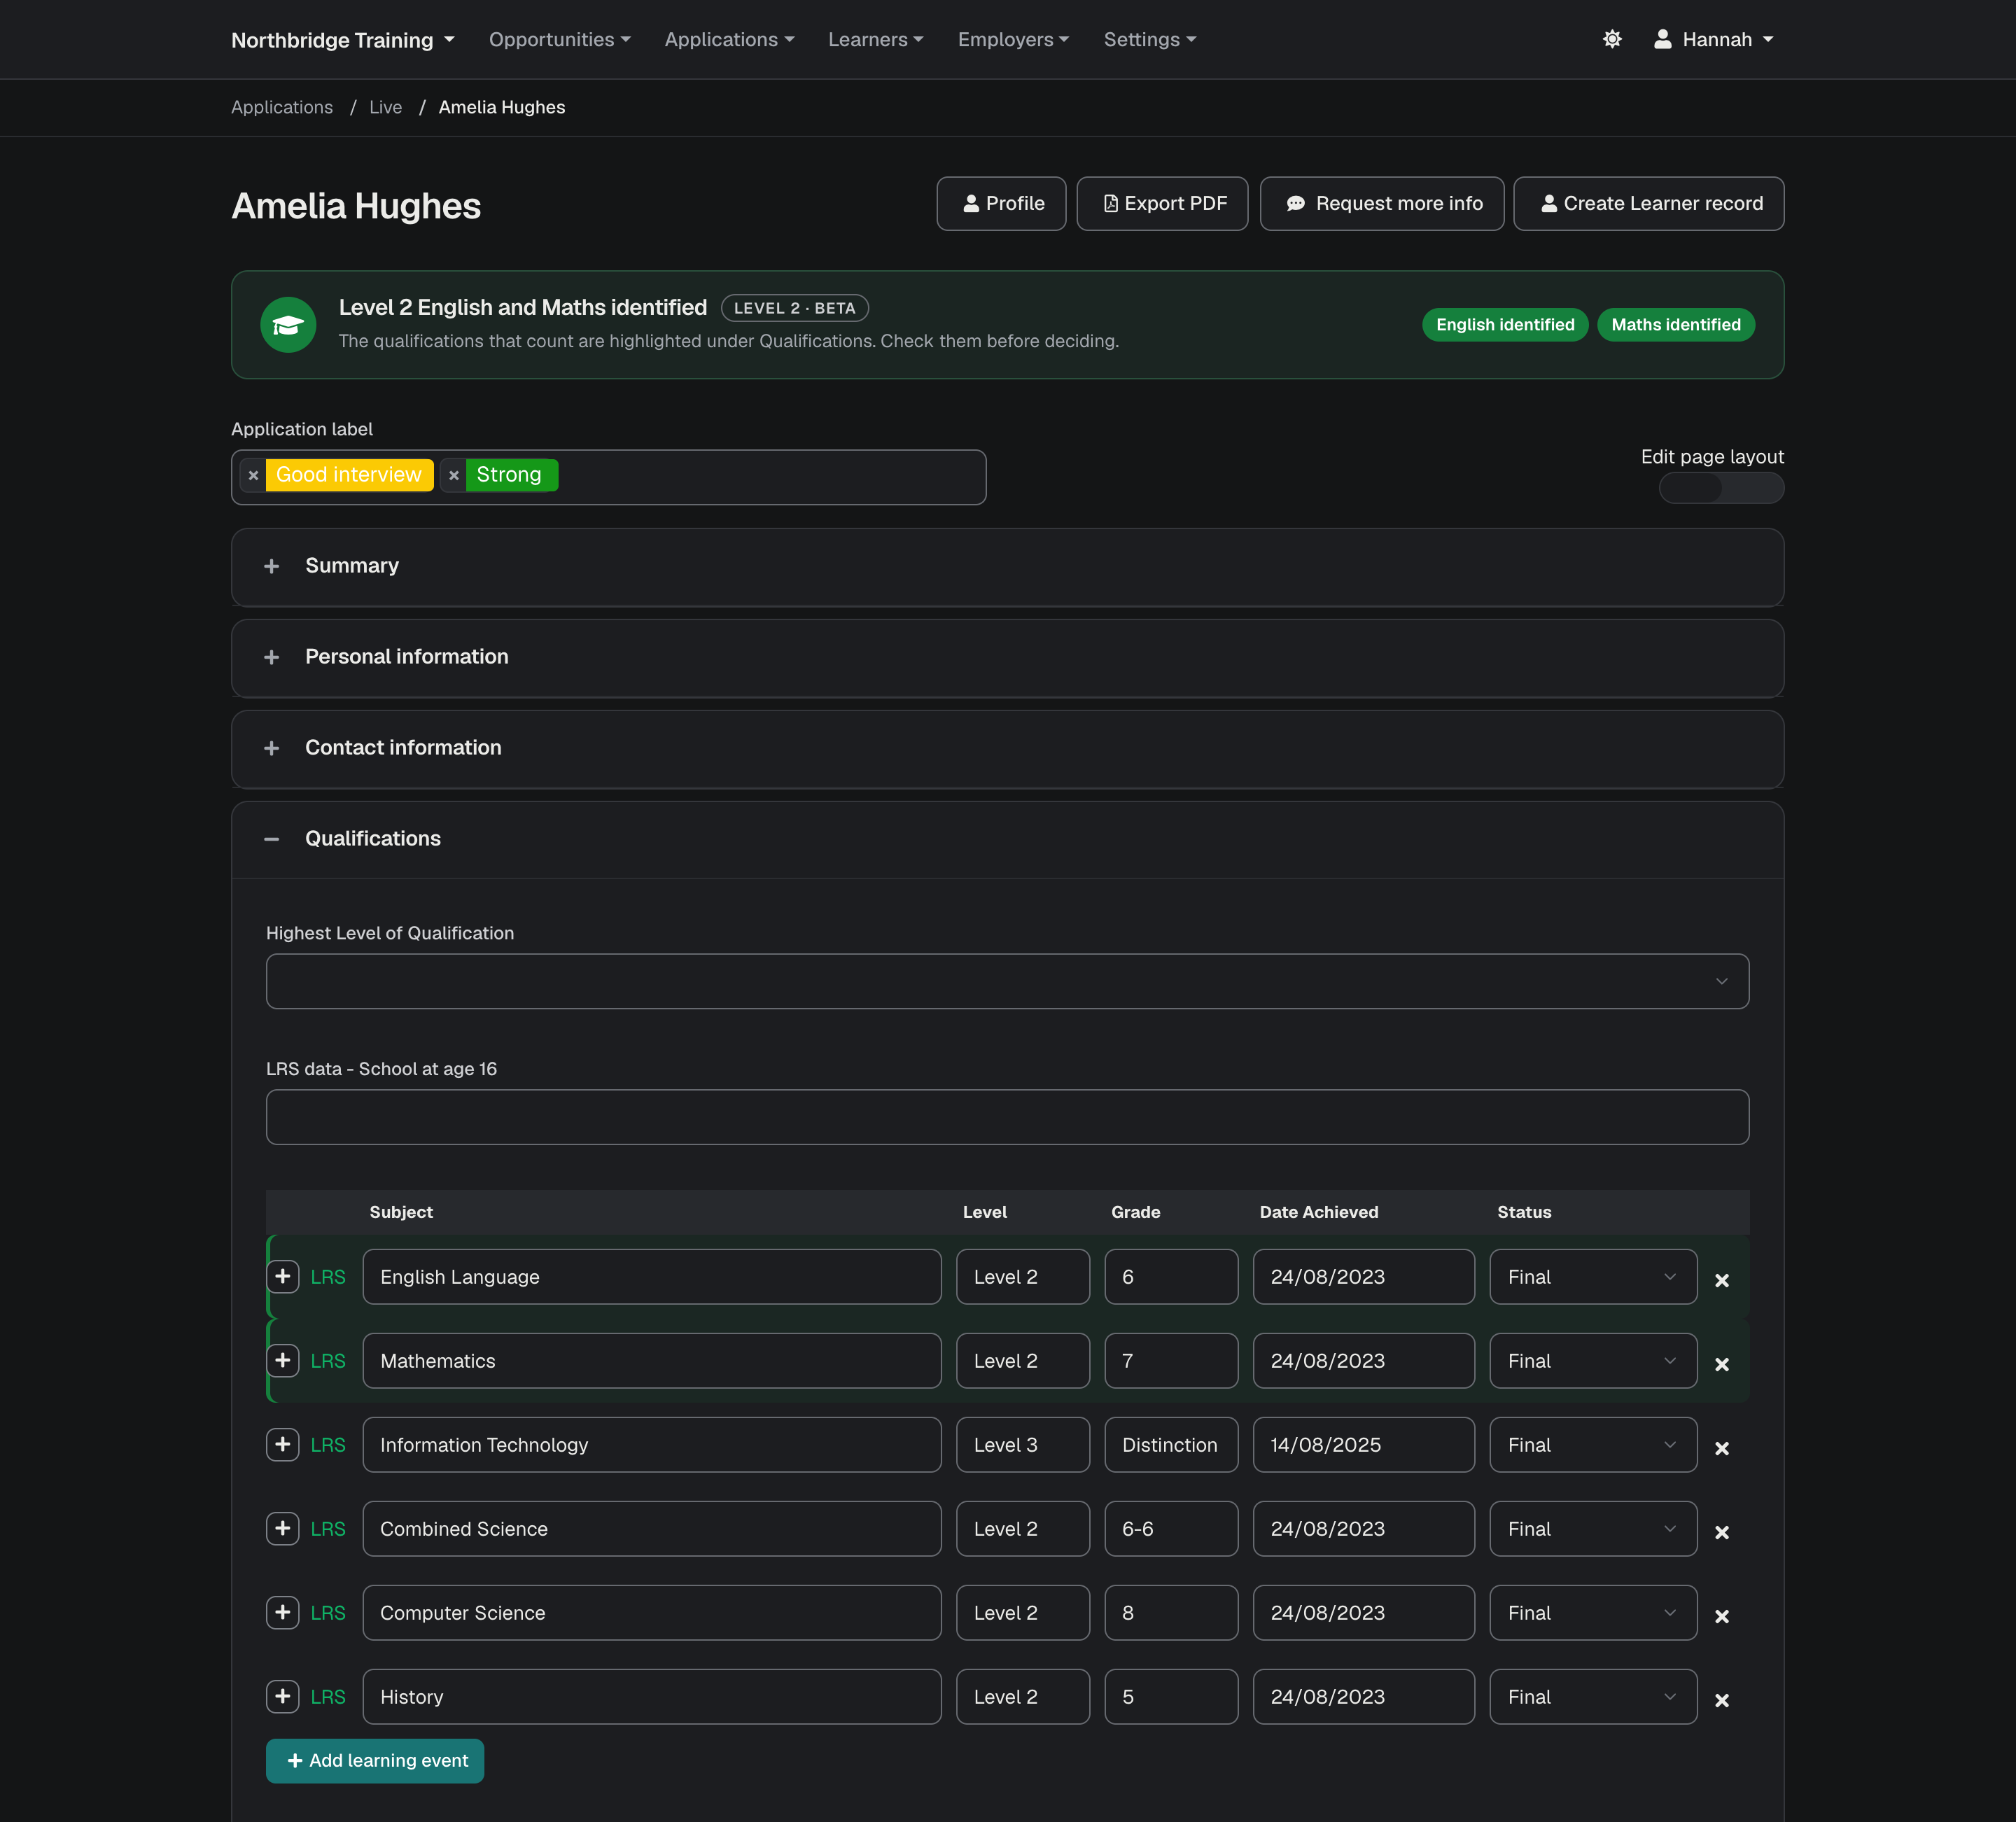The width and height of the screenshot is (2016, 1822).
Task: Toggle the Edit page layout switch
Action: point(1721,488)
